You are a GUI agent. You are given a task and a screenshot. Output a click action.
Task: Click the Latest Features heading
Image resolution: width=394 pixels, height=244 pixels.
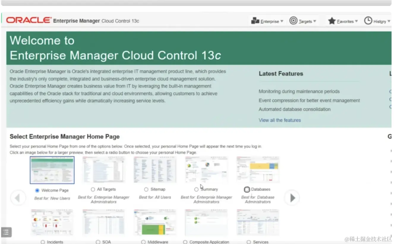(x=281, y=74)
